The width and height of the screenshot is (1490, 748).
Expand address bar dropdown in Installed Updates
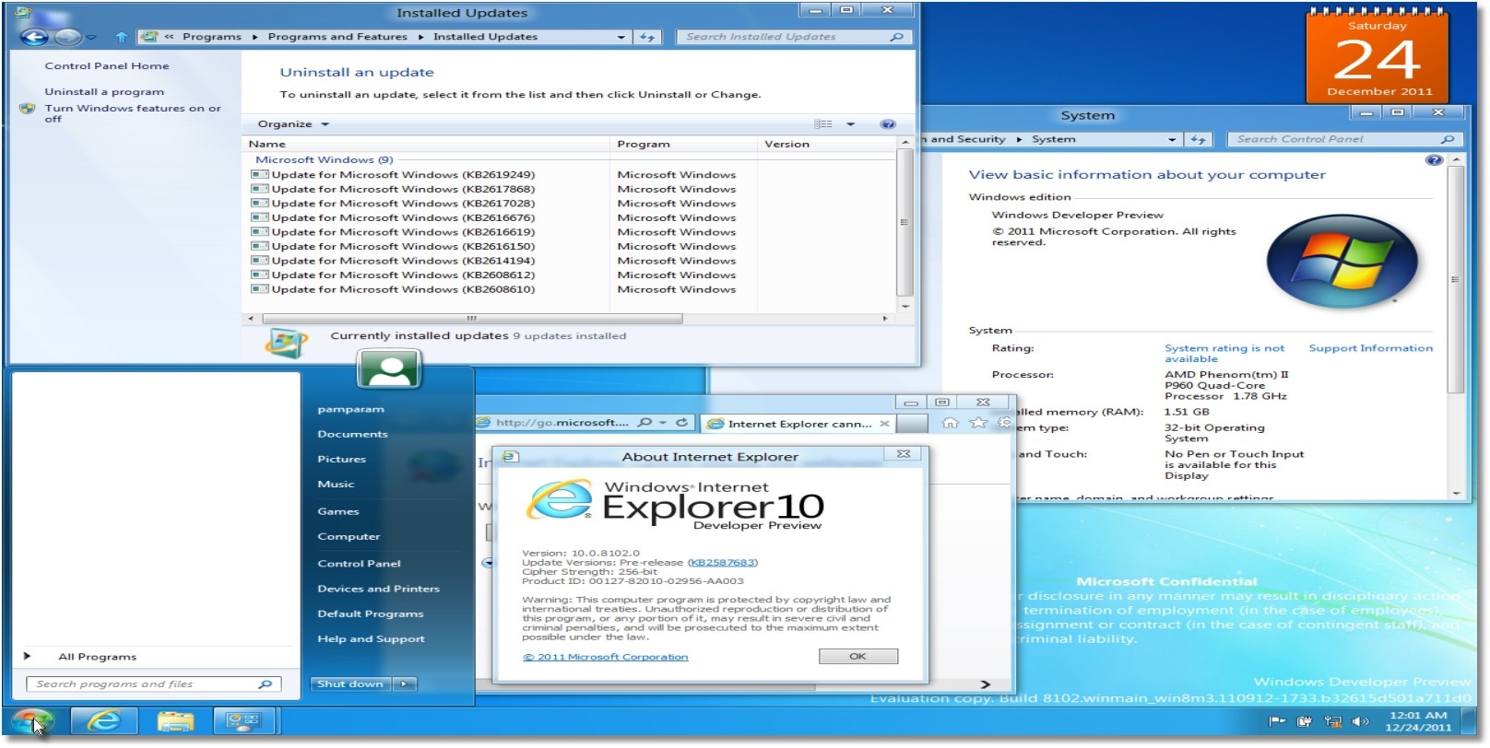click(x=621, y=37)
